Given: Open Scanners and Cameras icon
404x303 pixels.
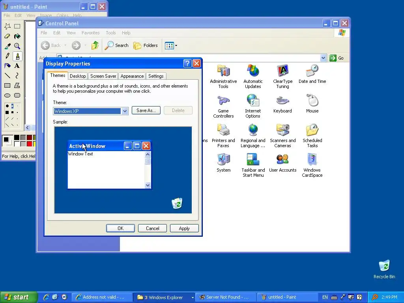Looking at the screenshot, I should [282, 136].
